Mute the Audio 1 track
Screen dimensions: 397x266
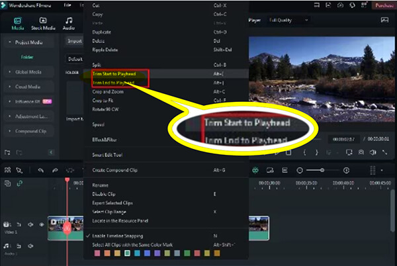[x=30, y=246]
